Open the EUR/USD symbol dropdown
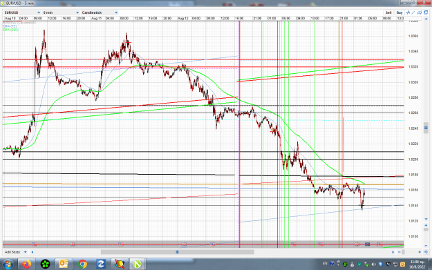 (22, 12)
